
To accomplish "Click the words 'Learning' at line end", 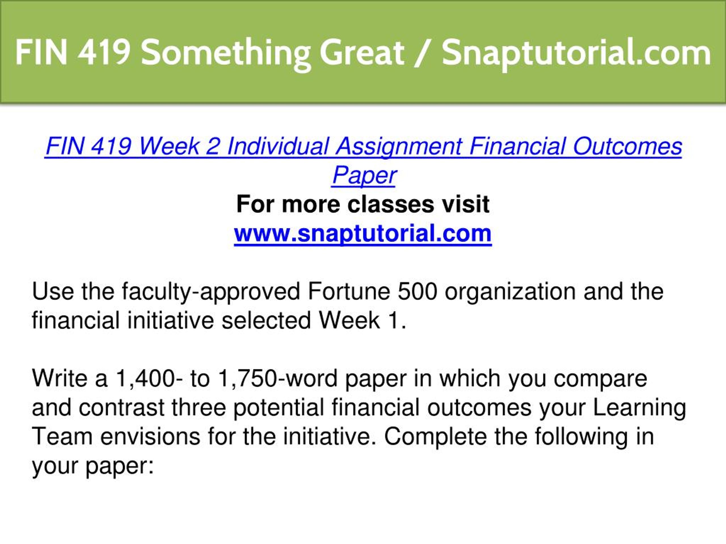I will [640, 408].
